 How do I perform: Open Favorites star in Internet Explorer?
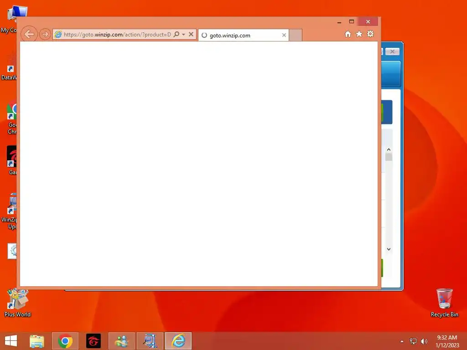point(359,34)
